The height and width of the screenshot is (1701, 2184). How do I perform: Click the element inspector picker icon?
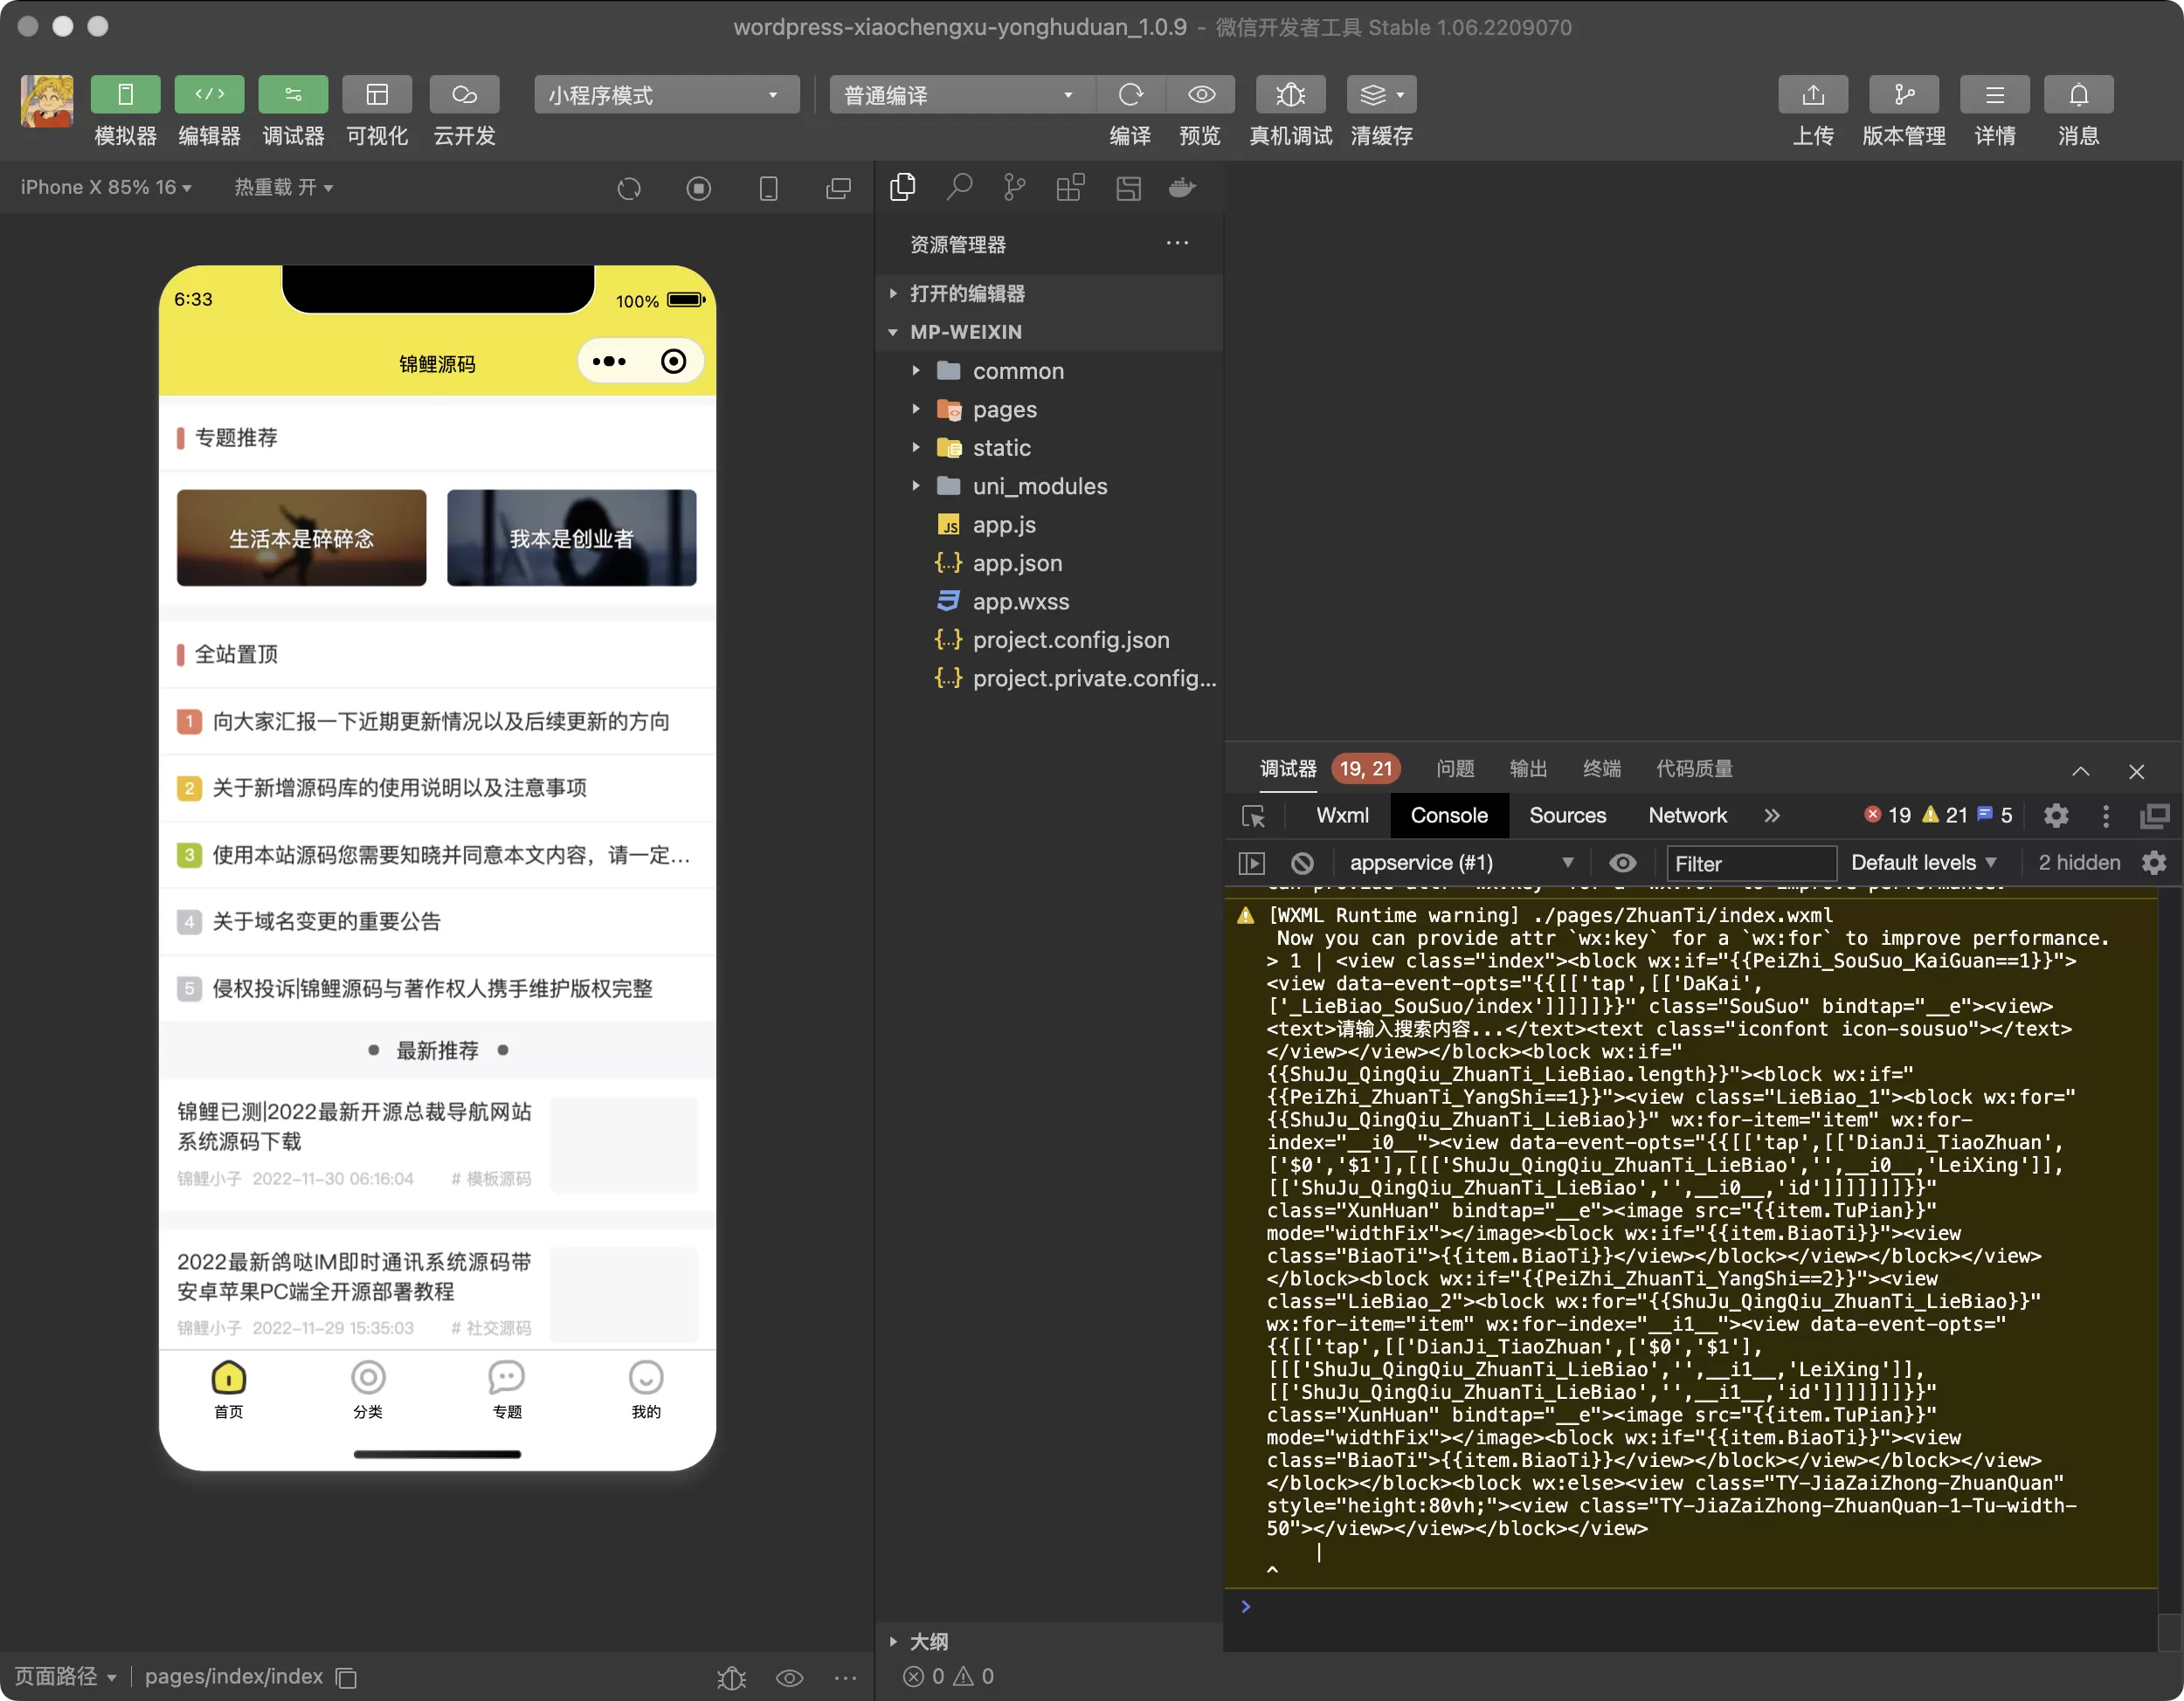(x=1253, y=816)
